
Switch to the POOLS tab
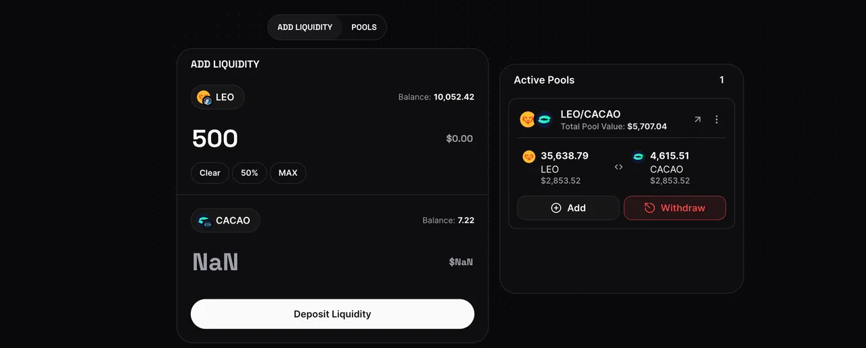[364, 28]
